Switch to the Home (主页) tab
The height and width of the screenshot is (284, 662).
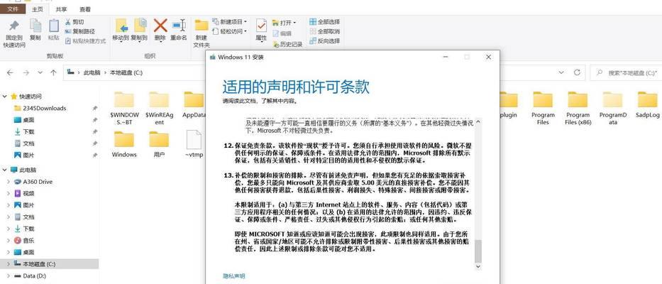point(38,9)
